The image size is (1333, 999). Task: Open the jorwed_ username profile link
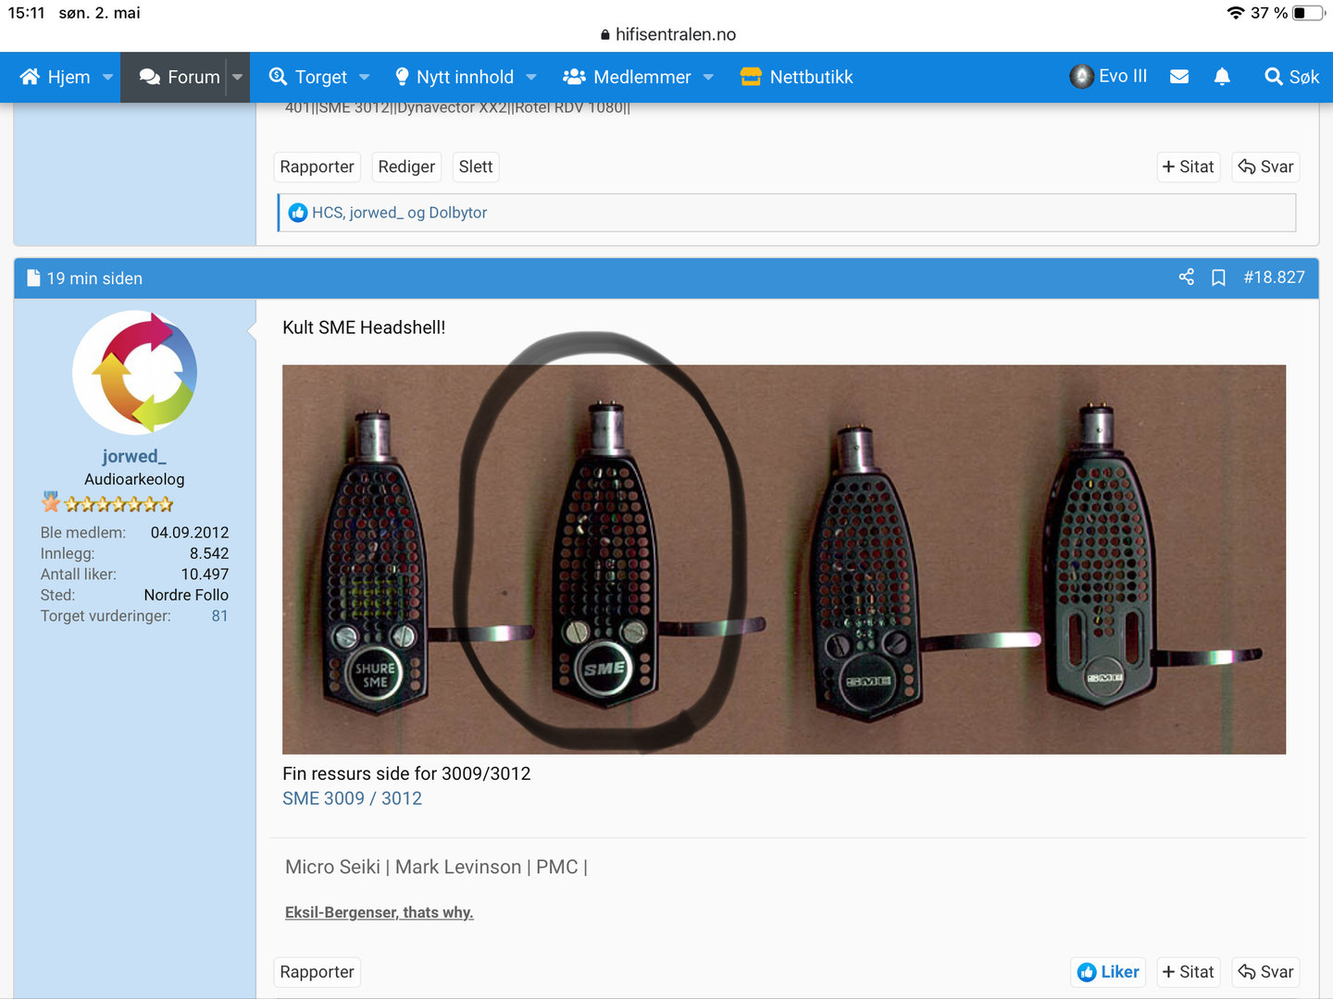point(134,456)
